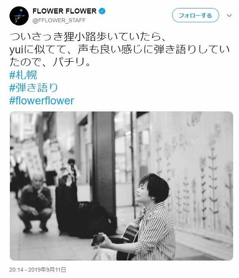The width and height of the screenshot is (239, 278).
Task: Click the text line ending パチリ。
Action: [50, 62]
